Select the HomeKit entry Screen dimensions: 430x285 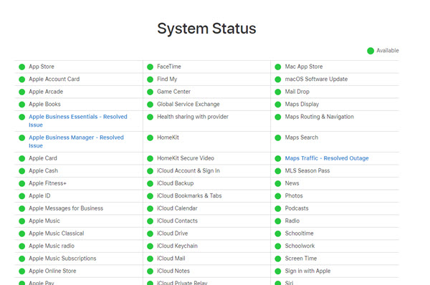168,137
